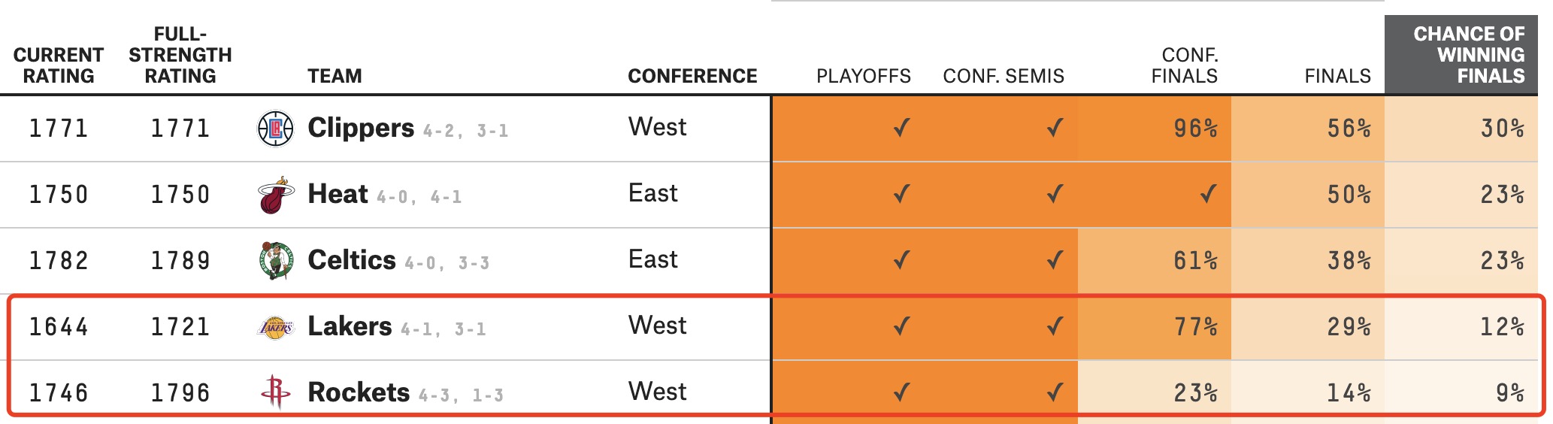Image resolution: width=1553 pixels, height=424 pixels.
Task: Select the Playoffs column header
Action: [864, 76]
